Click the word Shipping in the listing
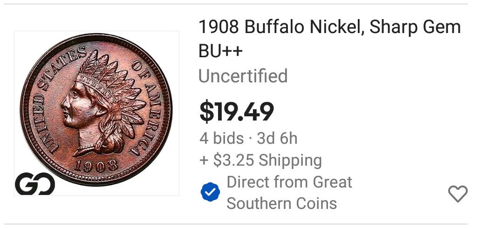Screen dimensions: 478x228 [290, 160]
